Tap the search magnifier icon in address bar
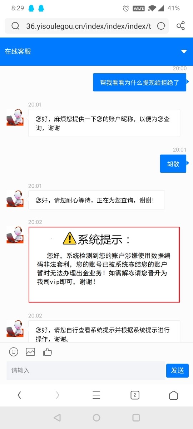This screenshot has height=429, width=193. coord(15,26)
